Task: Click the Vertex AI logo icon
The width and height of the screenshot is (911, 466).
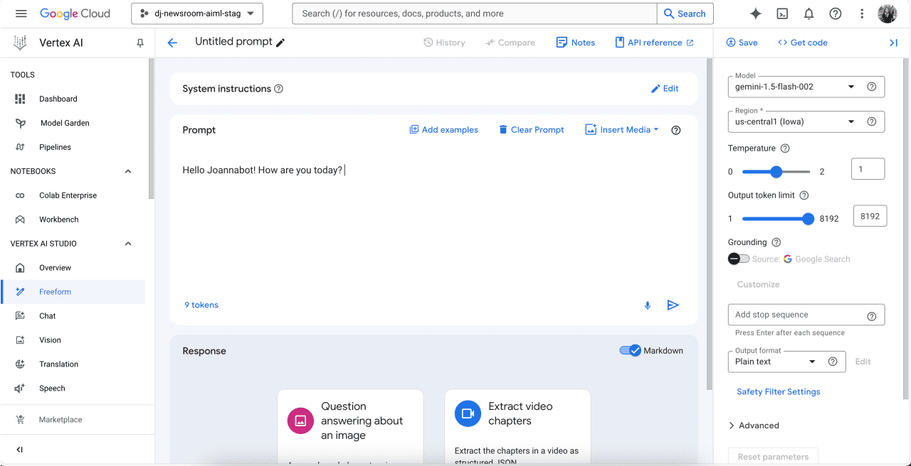Action: (x=21, y=43)
